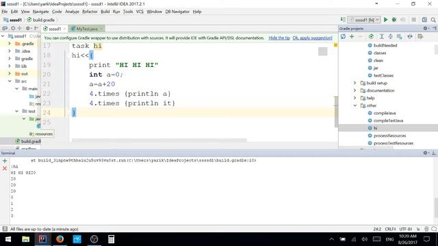
Task: Open the Windows Start menu
Action: 8,239
